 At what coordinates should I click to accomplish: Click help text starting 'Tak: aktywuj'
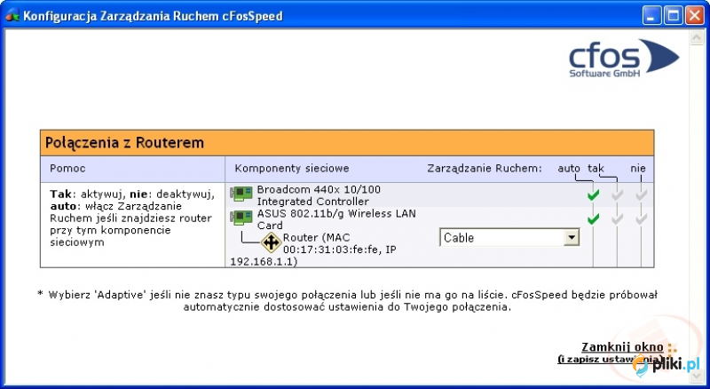131,218
